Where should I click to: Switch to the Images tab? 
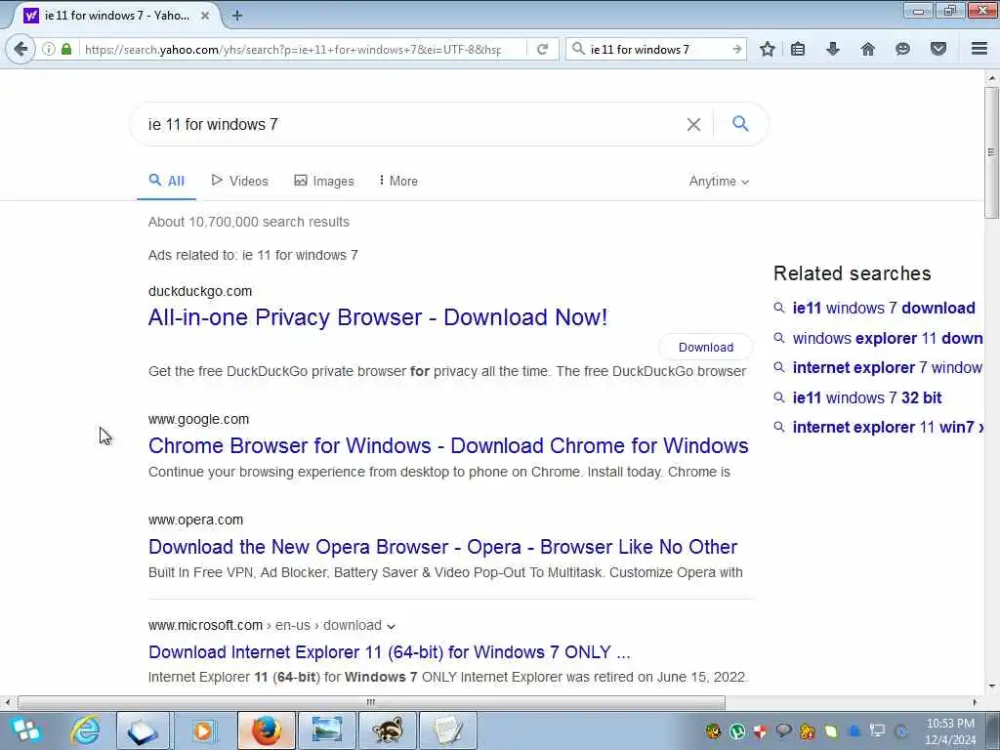(x=324, y=181)
